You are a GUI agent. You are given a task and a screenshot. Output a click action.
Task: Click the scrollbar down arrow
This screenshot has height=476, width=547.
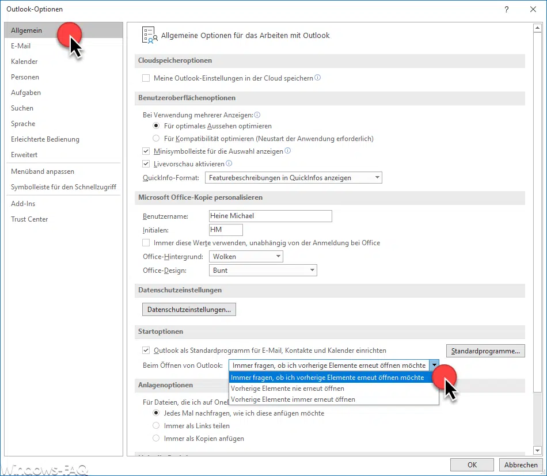coord(537,451)
